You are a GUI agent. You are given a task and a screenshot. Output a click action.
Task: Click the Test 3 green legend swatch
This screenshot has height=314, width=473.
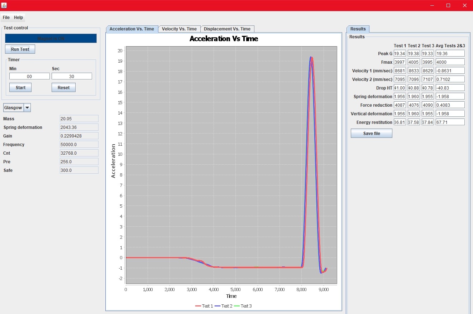point(237,306)
